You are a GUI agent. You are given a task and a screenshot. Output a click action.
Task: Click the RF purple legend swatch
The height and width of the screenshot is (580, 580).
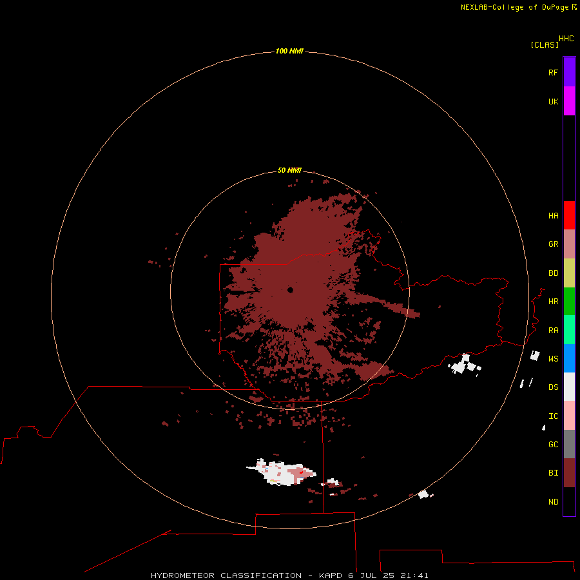coord(569,72)
